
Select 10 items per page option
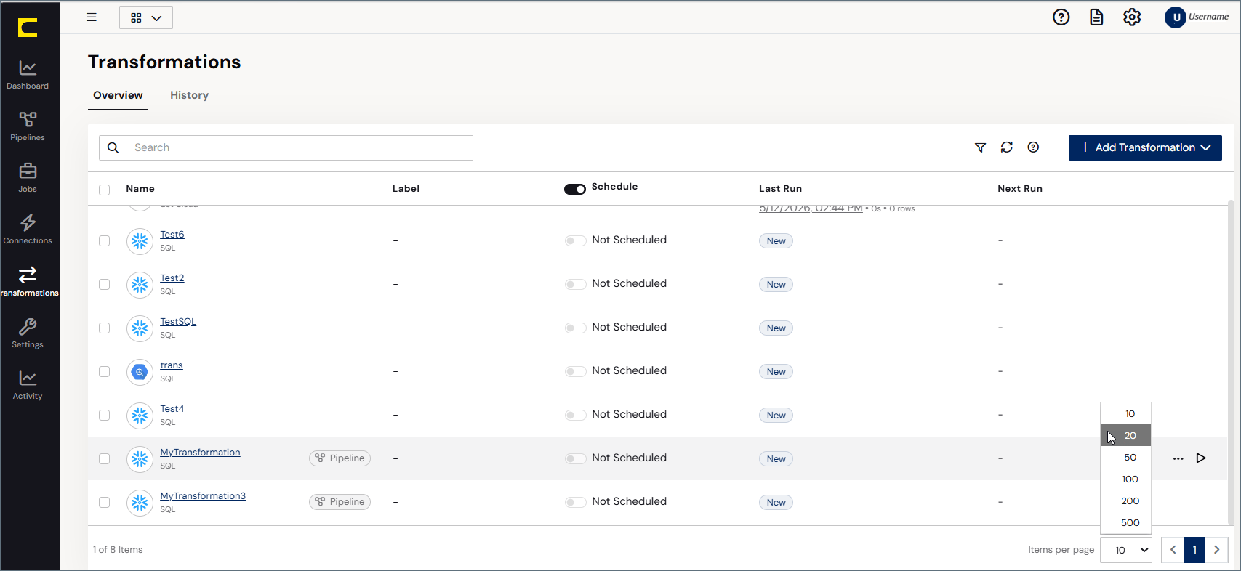click(1125, 413)
